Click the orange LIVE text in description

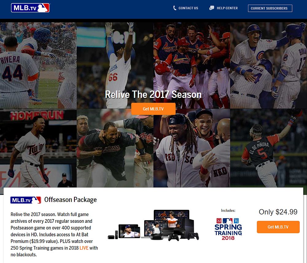click(84, 248)
